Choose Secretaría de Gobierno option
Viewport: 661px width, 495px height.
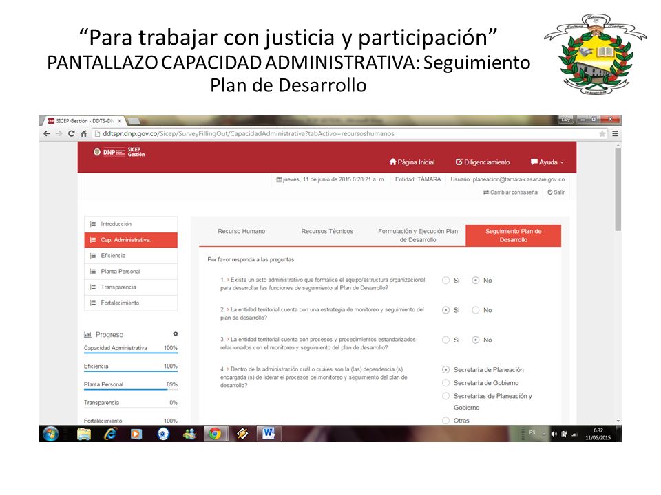[x=445, y=383]
